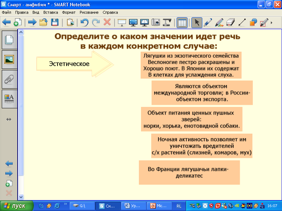Click the scrollbar down arrow
This screenshot has height=211, width=282.
[x=21, y=197]
